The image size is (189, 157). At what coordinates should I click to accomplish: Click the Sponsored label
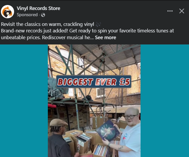(27, 15)
